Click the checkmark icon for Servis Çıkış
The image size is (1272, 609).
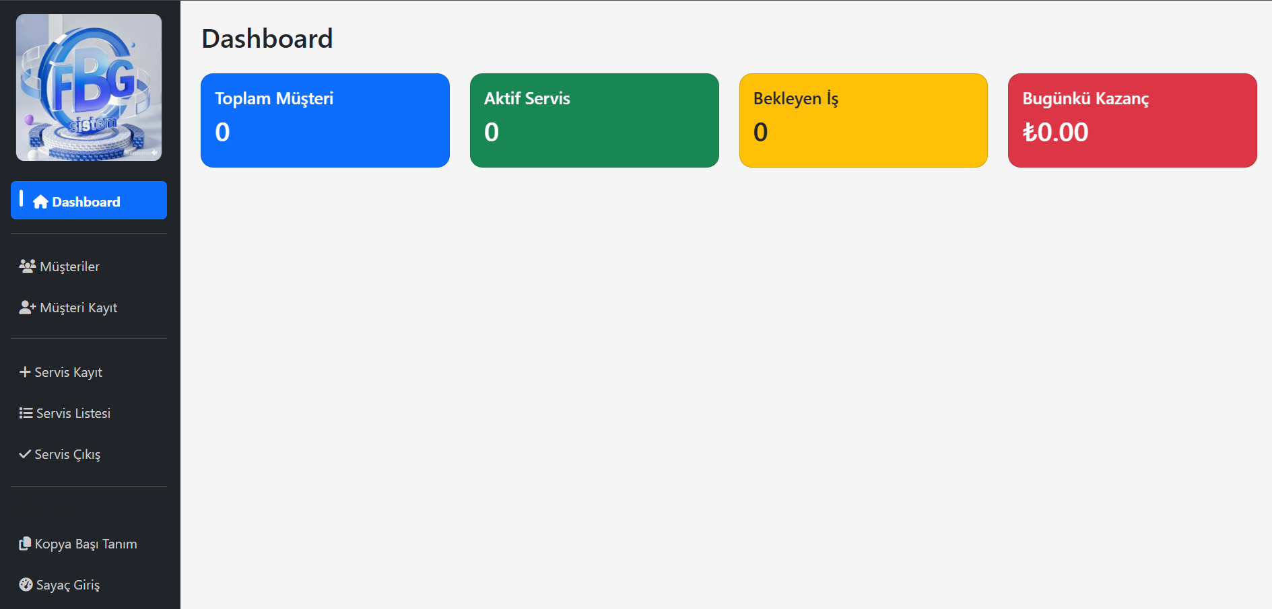(x=25, y=454)
